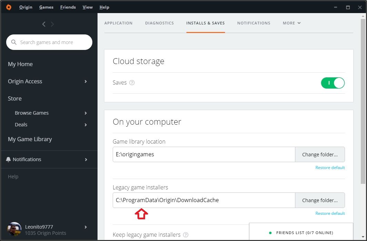Open the MORE settings dropdown

pos(292,23)
